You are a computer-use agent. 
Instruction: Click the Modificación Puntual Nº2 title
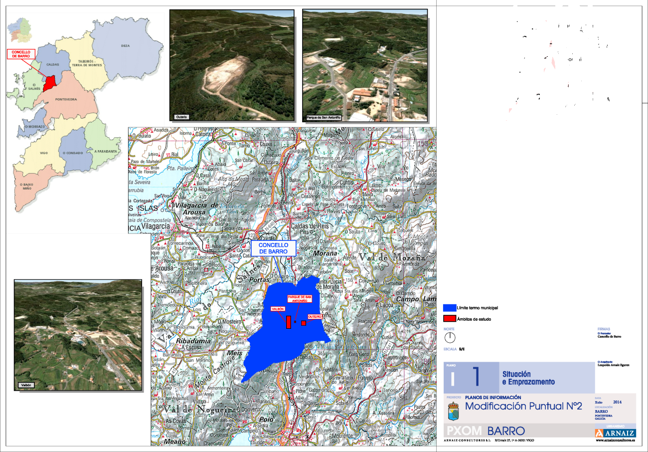[x=523, y=406]
